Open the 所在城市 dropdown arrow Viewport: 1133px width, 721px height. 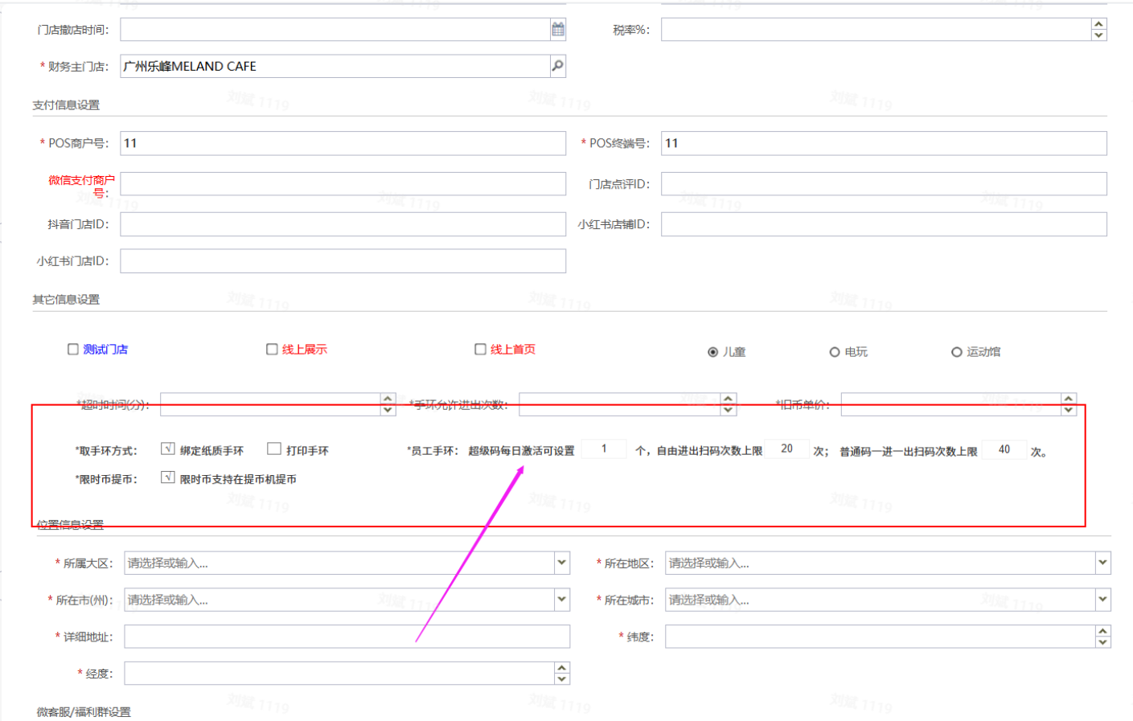(1102, 600)
